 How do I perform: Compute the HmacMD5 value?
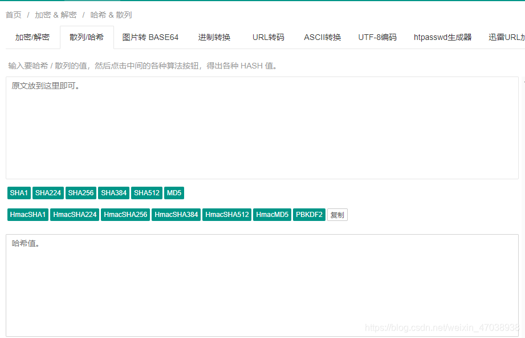[x=272, y=215]
